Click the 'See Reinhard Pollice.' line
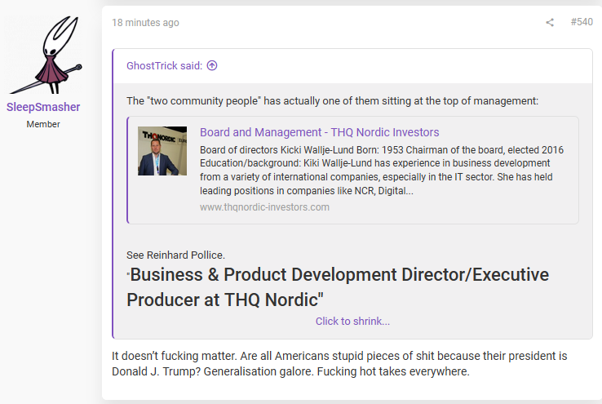Screen dimensions: 602x404 pos(176,255)
